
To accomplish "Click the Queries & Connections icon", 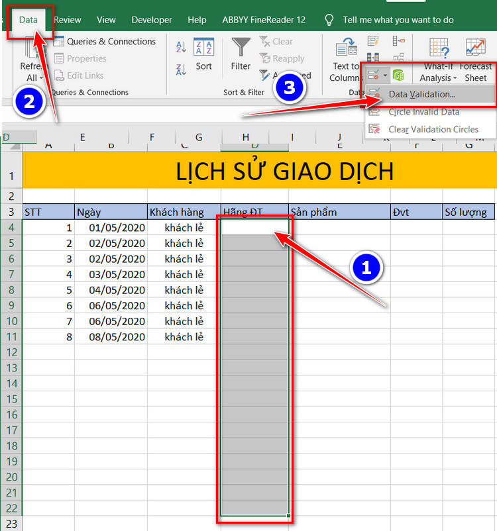I will 59,41.
